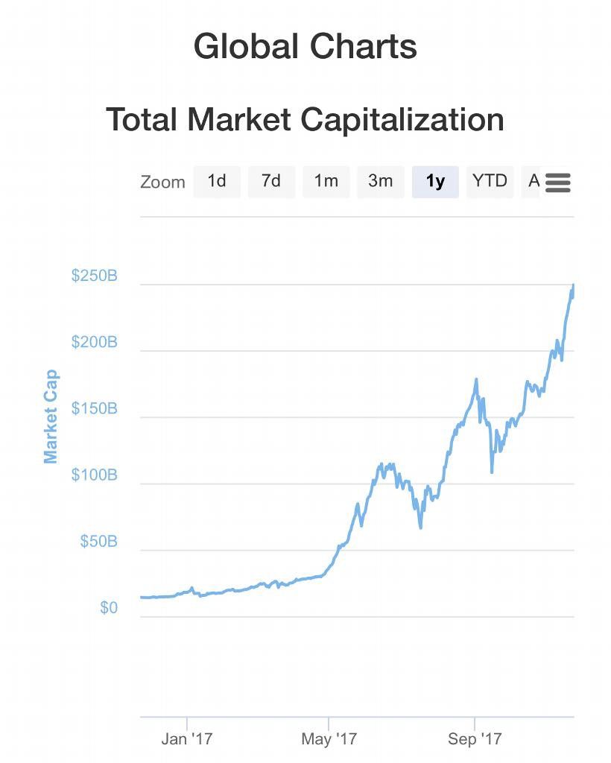Image resolution: width=611 pixels, height=763 pixels.
Task: Click the Jan '17 date label
Action: (187, 739)
